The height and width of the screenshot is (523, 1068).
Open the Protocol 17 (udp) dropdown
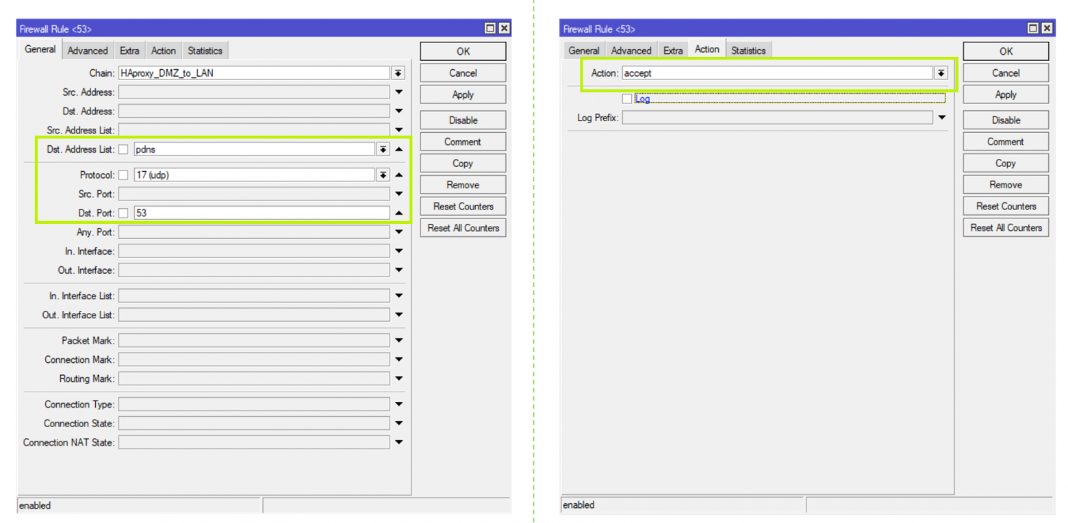click(x=383, y=175)
